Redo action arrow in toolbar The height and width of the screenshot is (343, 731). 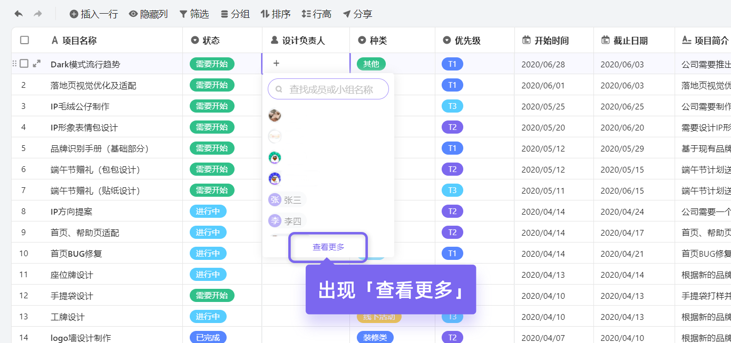tap(37, 14)
